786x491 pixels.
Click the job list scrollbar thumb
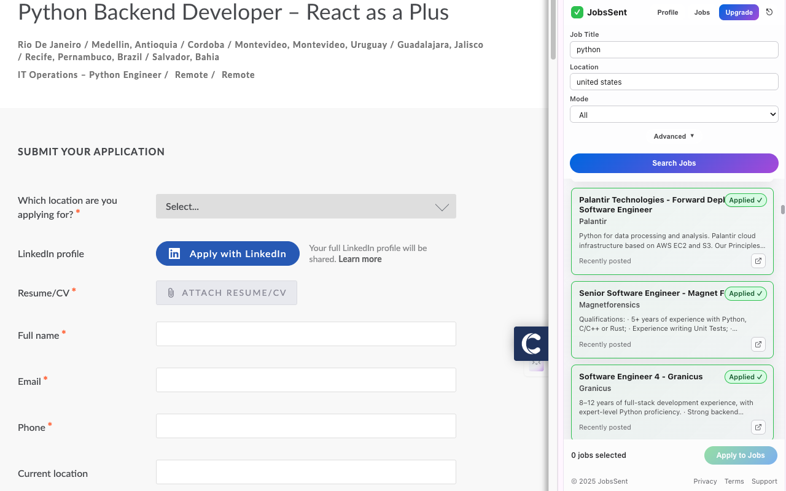click(x=783, y=210)
